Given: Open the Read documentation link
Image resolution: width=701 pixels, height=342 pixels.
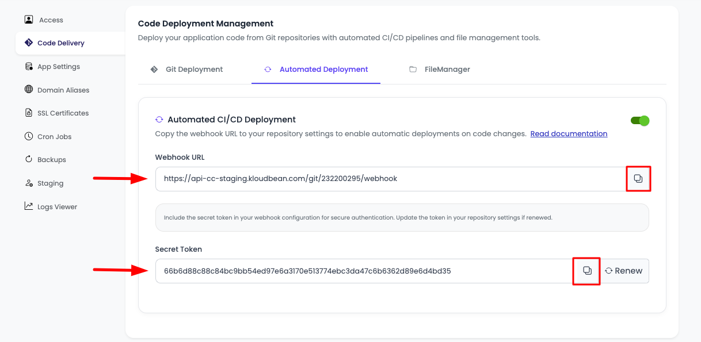Looking at the screenshot, I should click(x=569, y=133).
